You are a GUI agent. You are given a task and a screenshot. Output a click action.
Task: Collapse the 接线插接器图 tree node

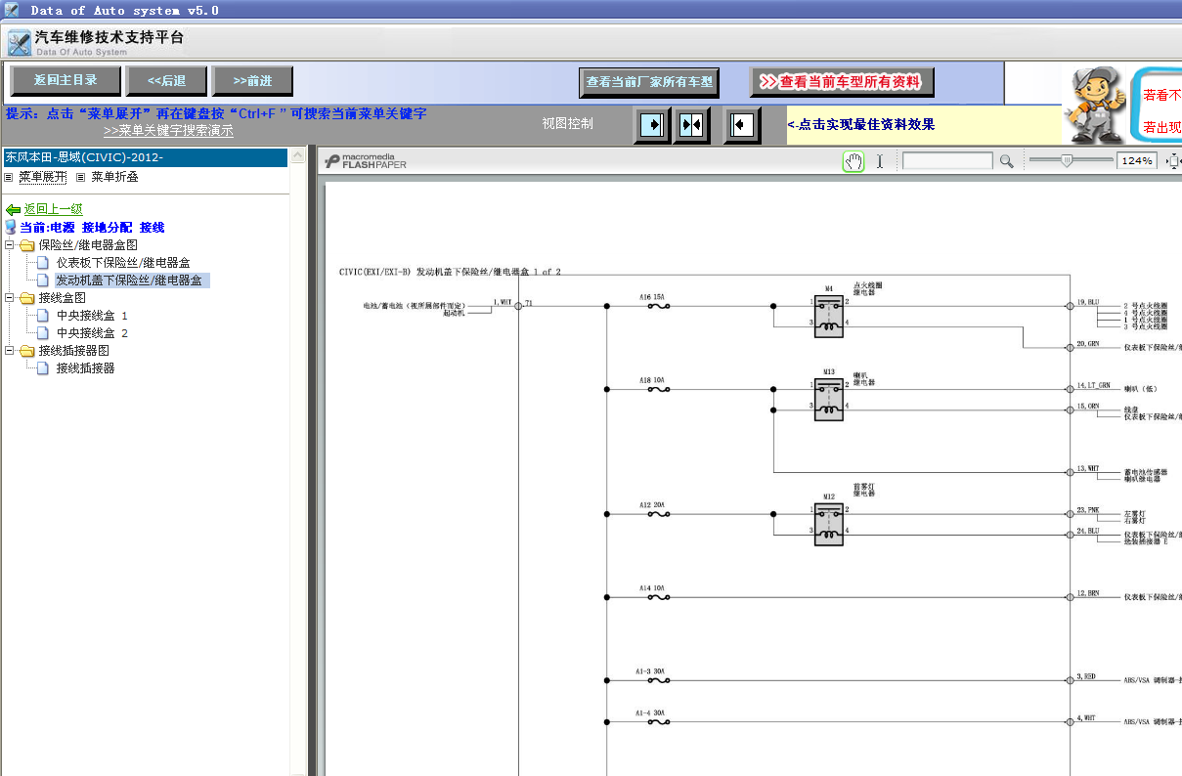click(x=9, y=351)
